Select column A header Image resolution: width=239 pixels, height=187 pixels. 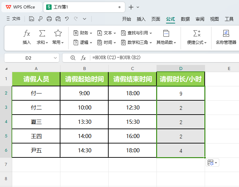(36, 69)
